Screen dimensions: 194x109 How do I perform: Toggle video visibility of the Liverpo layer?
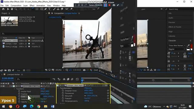point(2,86)
